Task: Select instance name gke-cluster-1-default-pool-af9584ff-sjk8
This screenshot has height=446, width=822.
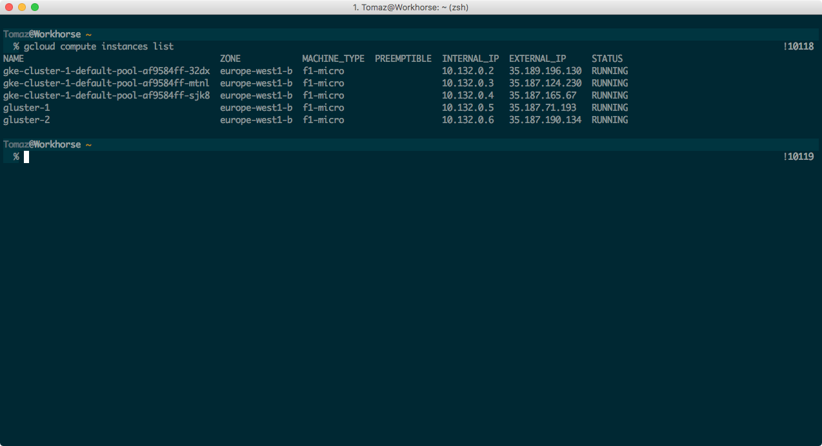Action: [x=106, y=95]
